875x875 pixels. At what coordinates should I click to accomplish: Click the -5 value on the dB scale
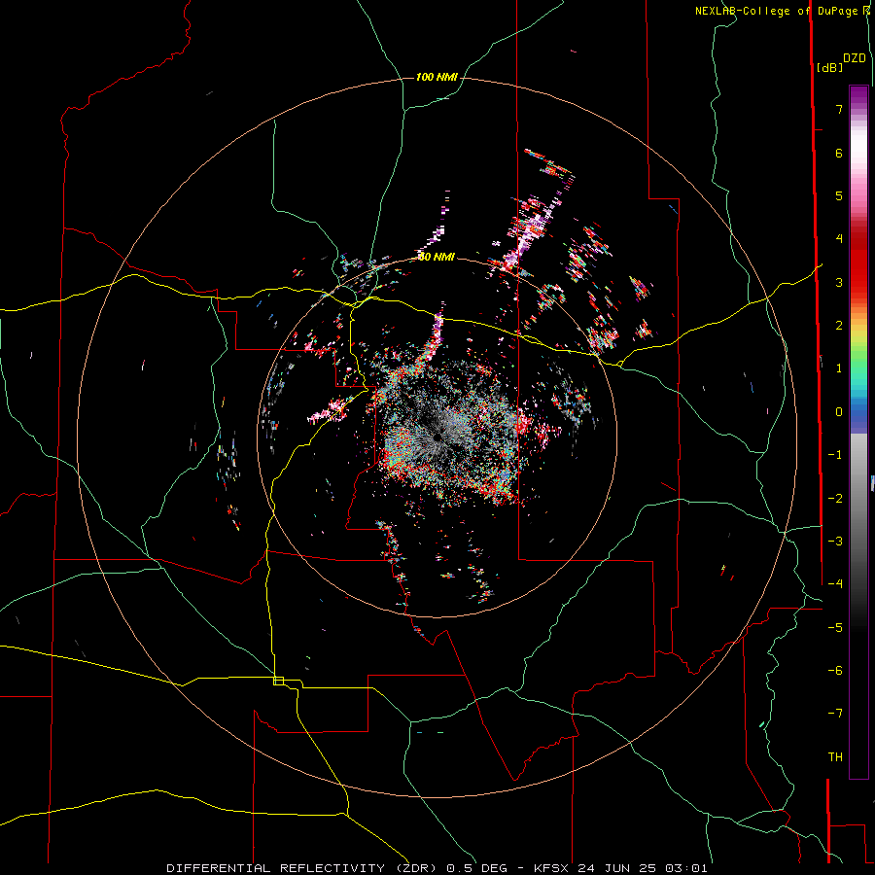(x=835, y=628)
